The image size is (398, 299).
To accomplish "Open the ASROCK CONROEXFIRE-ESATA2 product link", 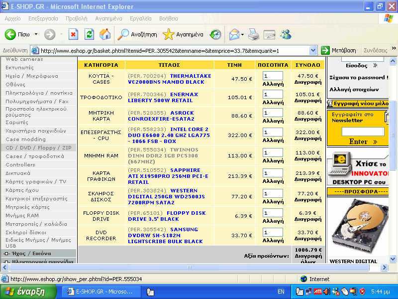I will click(x=161, y=116).
